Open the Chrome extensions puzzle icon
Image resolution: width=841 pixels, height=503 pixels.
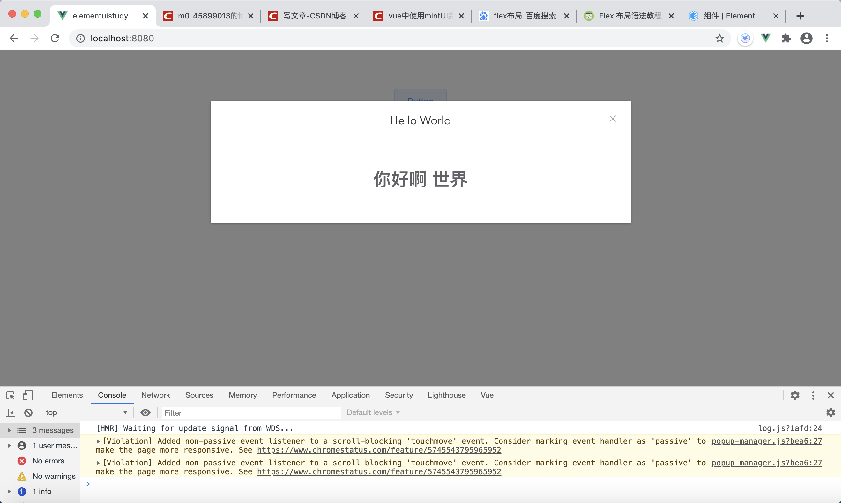coord(786,38)
